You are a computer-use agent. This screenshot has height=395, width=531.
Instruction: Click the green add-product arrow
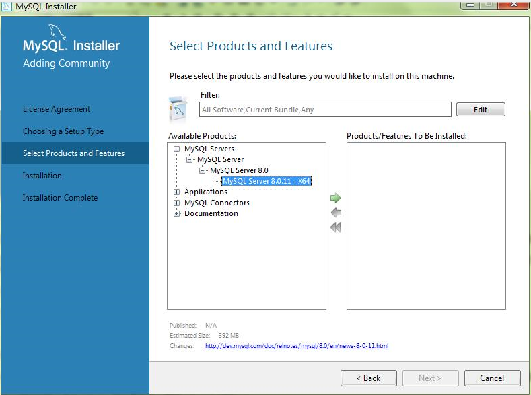pyautogui.click(x=335, y=198)
